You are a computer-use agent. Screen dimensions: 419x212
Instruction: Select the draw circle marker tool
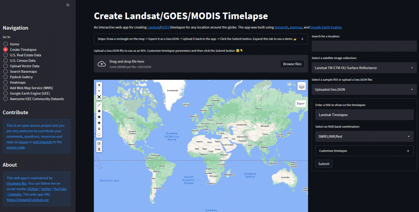click(99, 135)
